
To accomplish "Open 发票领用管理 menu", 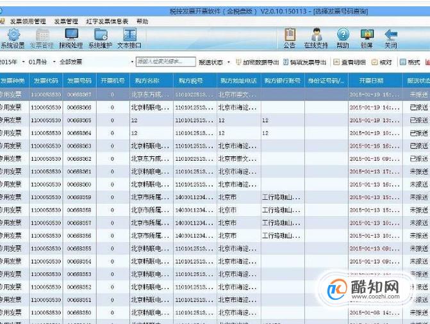I will [x=28, y=21].
